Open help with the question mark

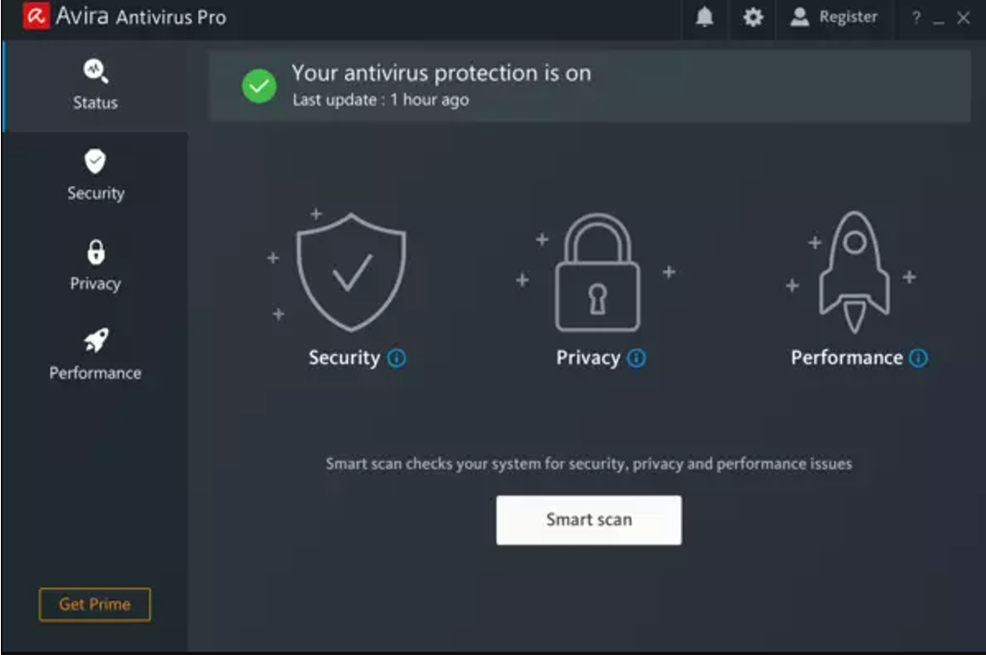point(916,18)
